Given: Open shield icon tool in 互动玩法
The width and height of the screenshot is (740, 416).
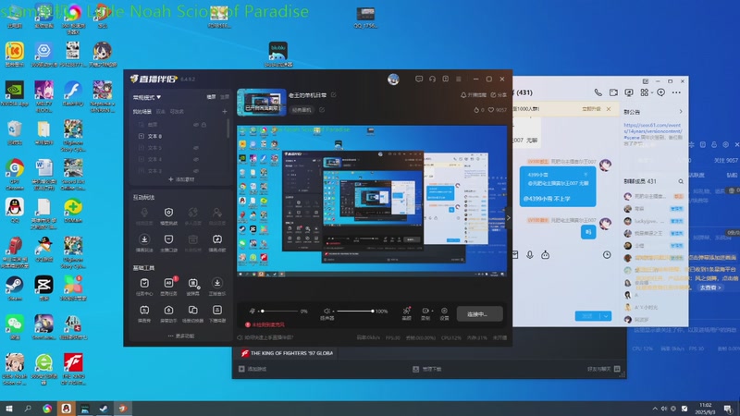Looking at the screenshot, I should [x=168, y=213].
